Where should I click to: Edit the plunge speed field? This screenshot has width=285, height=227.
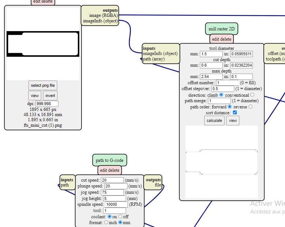coord(116,186)
